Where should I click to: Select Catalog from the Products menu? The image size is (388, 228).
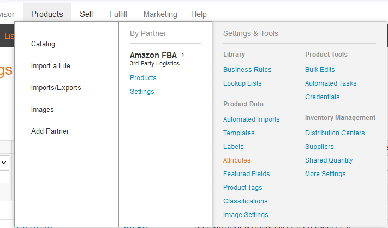[x=43, y=44]
